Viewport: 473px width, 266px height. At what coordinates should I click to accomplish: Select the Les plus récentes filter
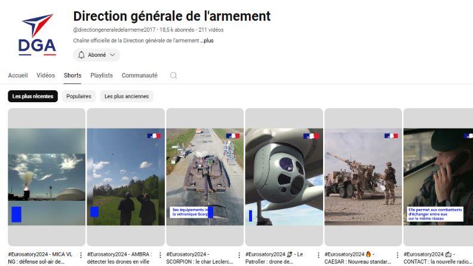tap(33, 96)
